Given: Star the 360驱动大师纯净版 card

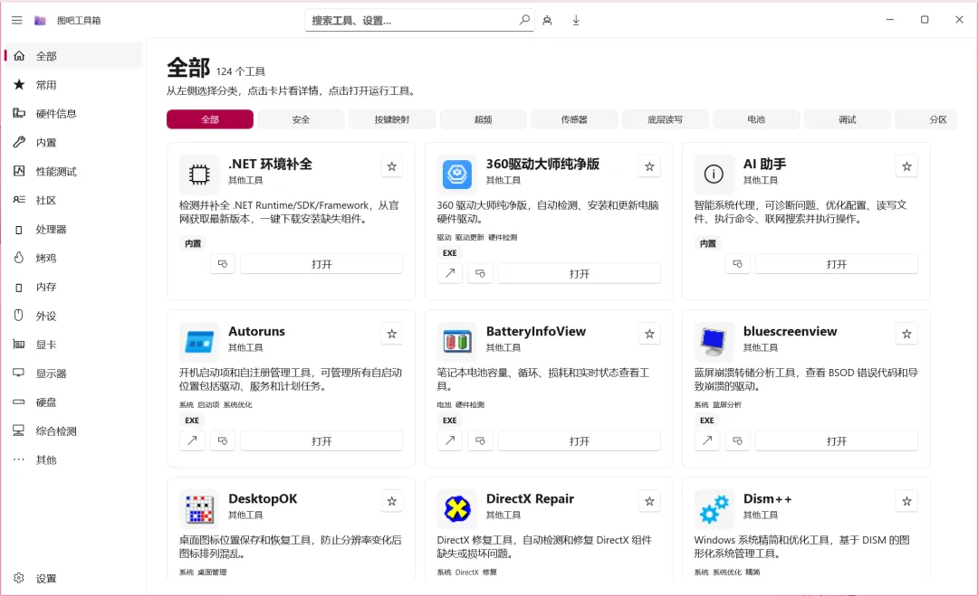Looking at the screenshot, I should coord(649,166).
